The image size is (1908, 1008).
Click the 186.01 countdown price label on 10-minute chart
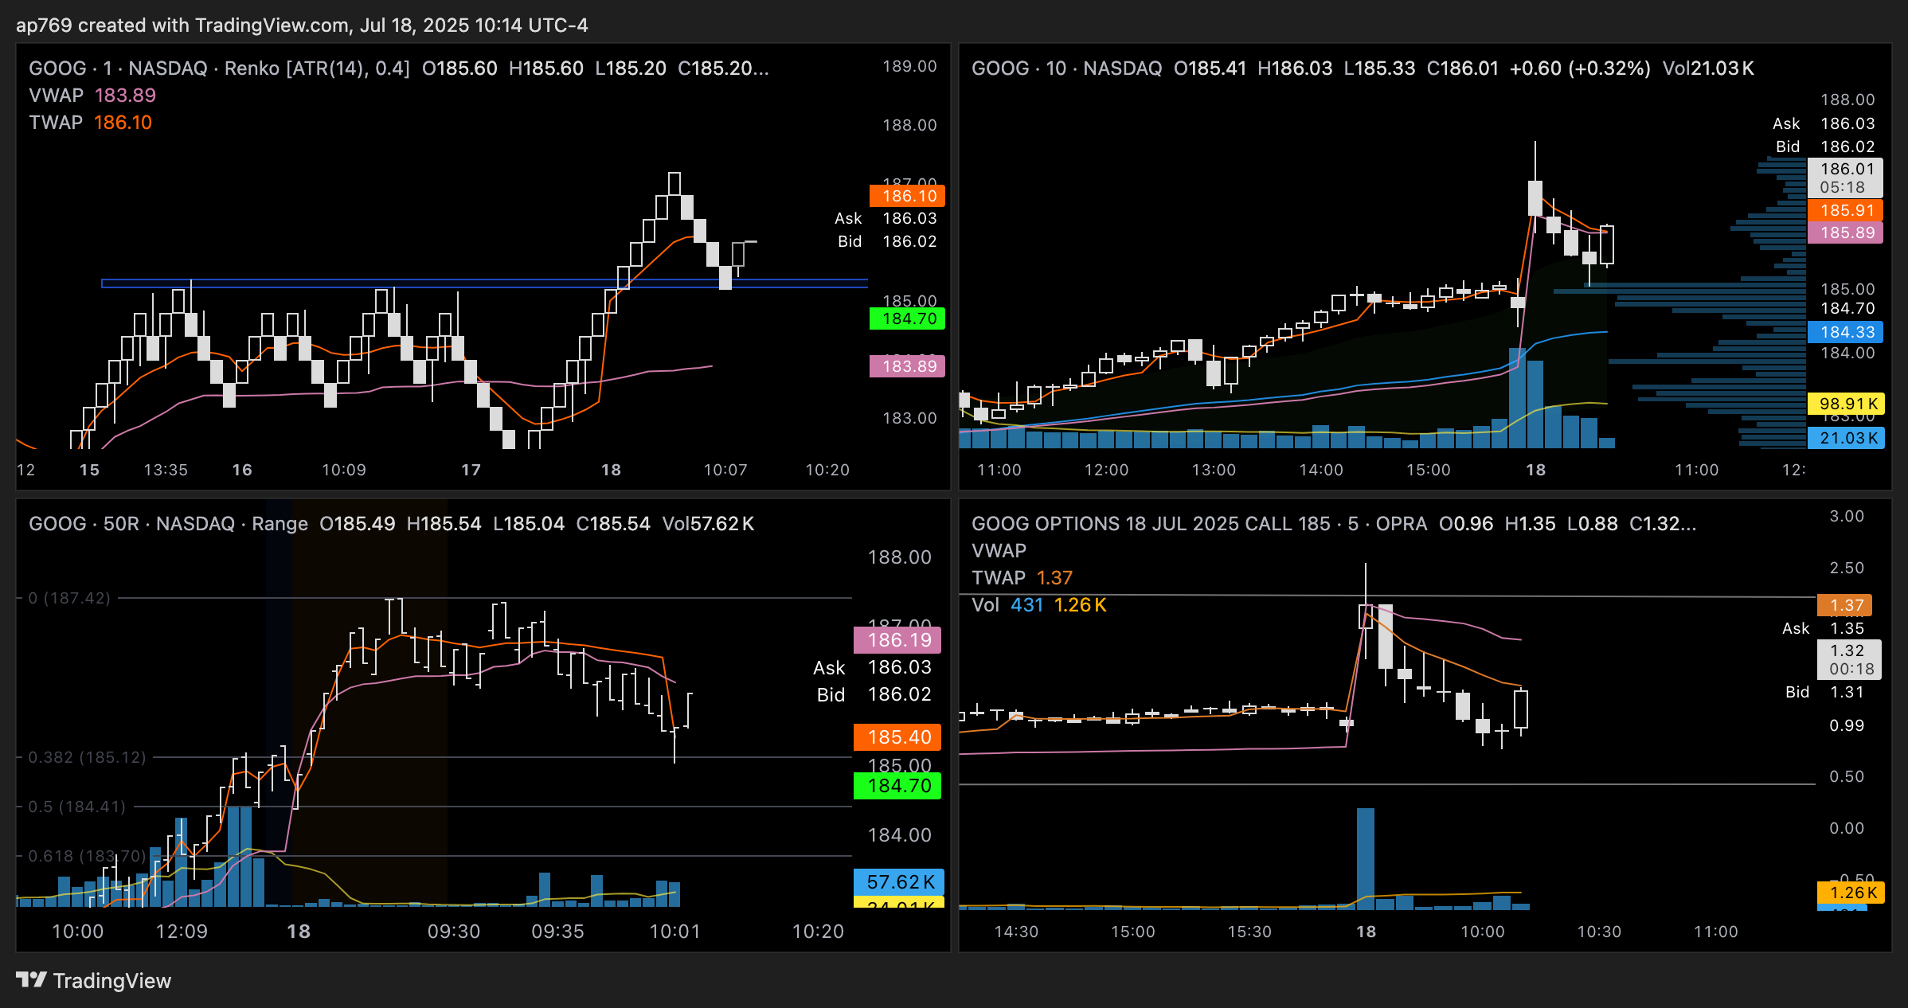1845,178
